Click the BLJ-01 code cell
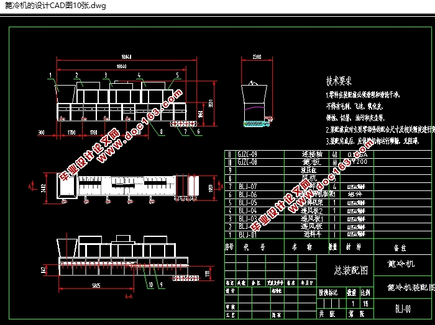Viewport: 435px width, 325px height. (x=248, y=234)
